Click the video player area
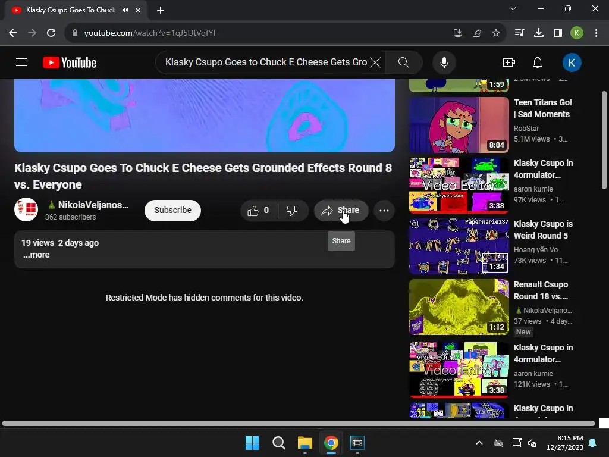Screen dimensions: 609x457 [205, 115]
